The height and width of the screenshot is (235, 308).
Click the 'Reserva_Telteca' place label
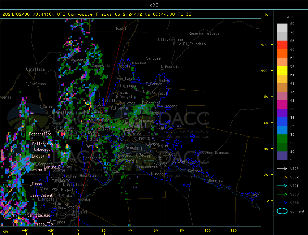(204, 33)
